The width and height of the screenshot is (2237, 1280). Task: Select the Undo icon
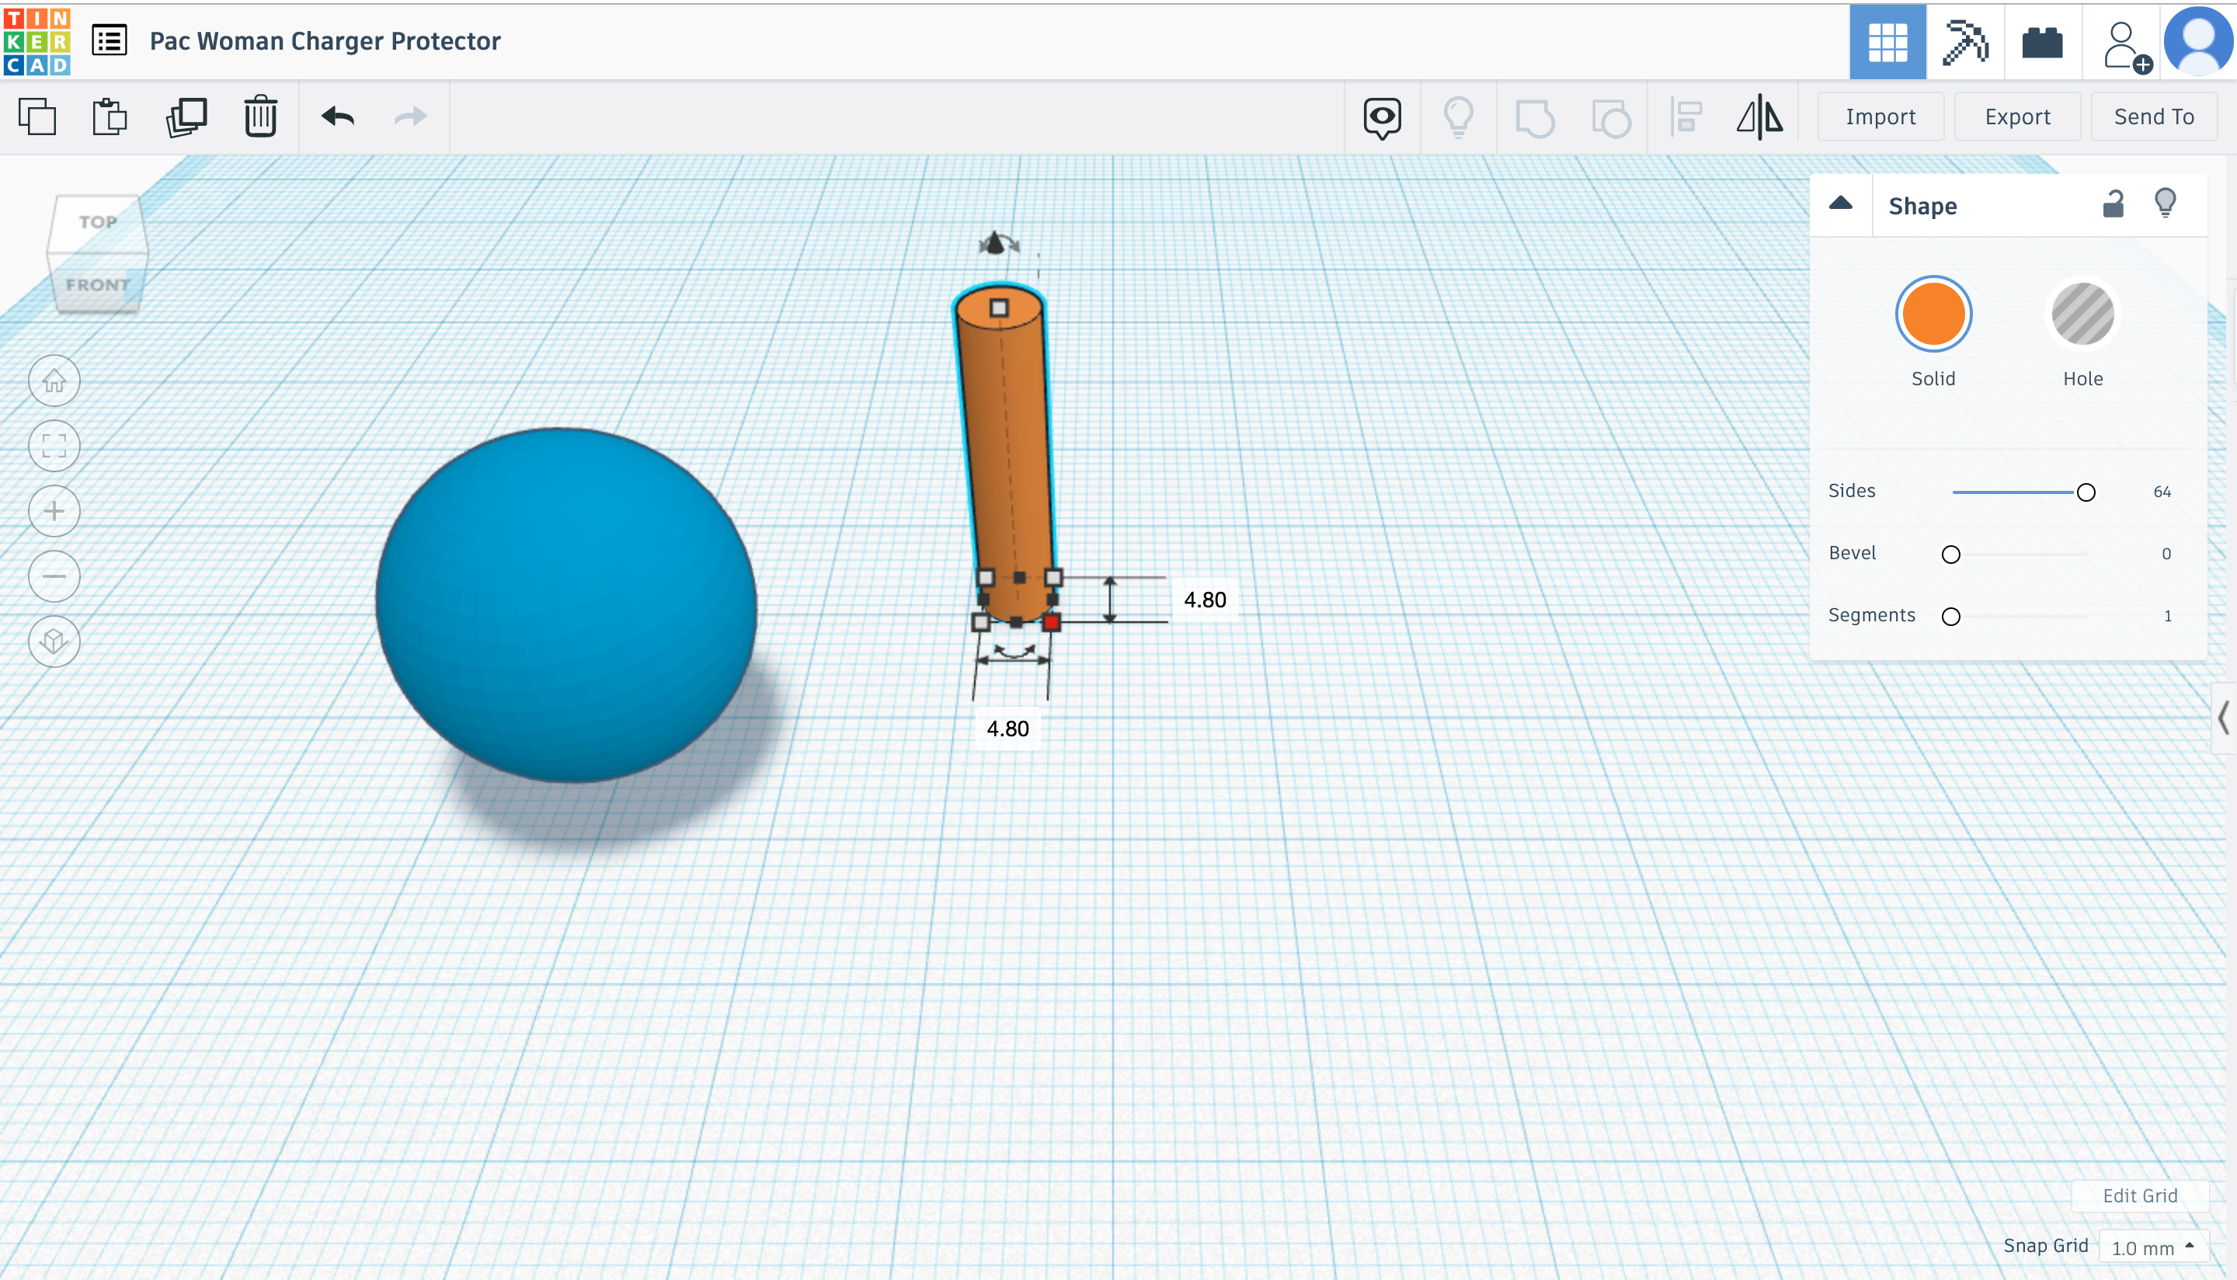(339, 115)
